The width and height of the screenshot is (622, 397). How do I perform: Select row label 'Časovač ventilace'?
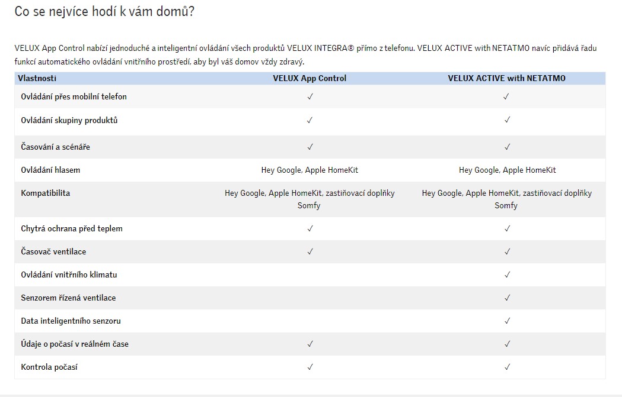[x=53, y=251]
